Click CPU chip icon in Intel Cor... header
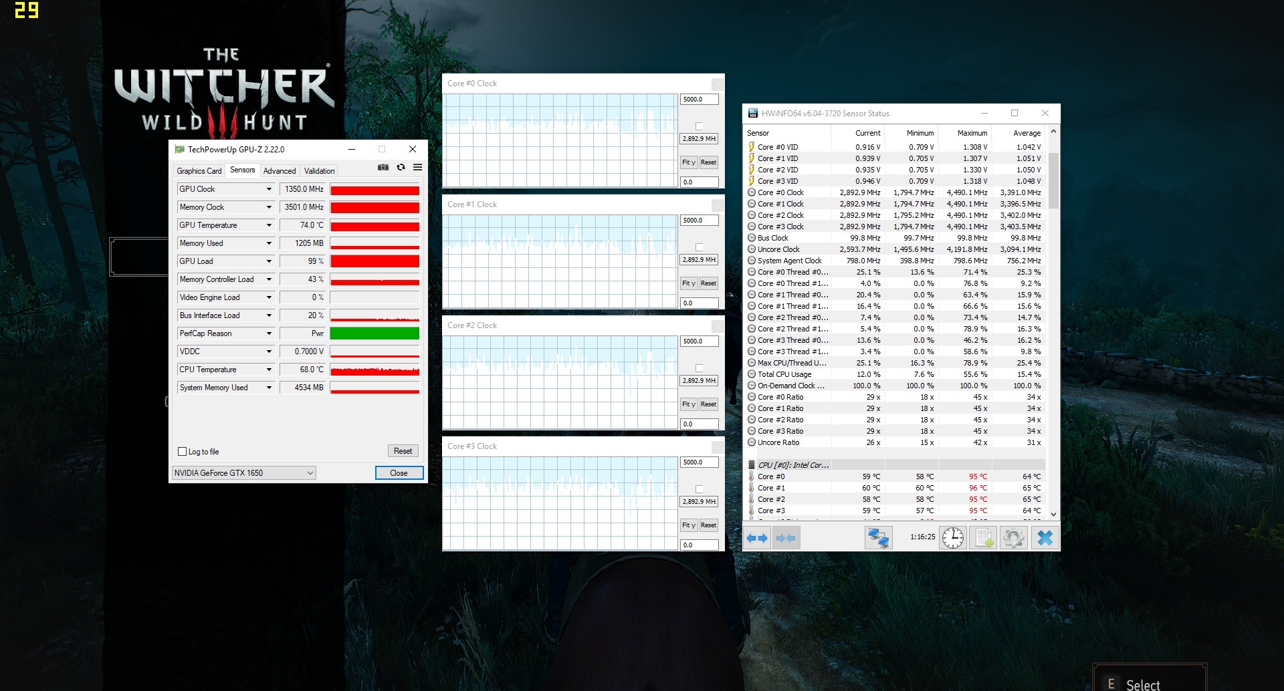 click(x=752, y=465)
